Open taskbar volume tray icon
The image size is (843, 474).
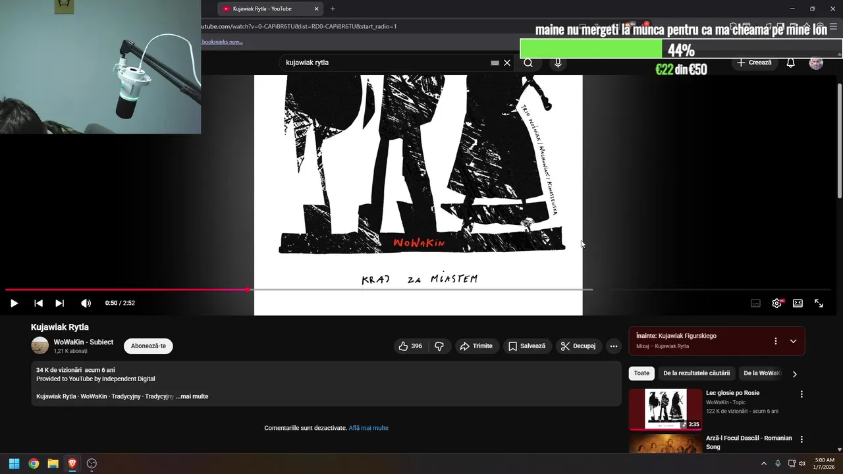pyautogui.click(x=802, y=463)
